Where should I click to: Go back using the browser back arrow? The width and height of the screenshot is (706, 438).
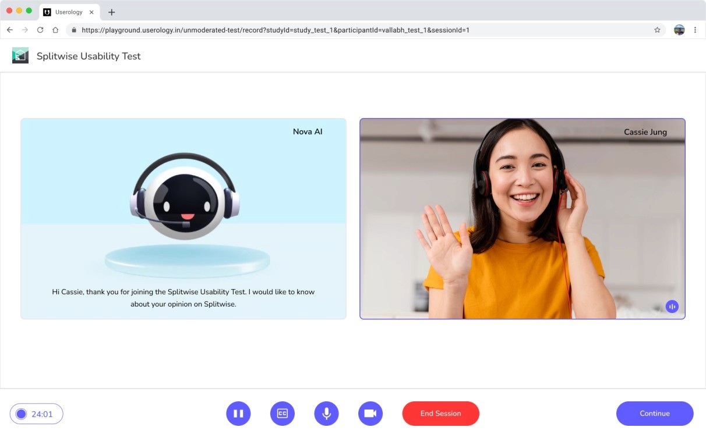point(9,30)
